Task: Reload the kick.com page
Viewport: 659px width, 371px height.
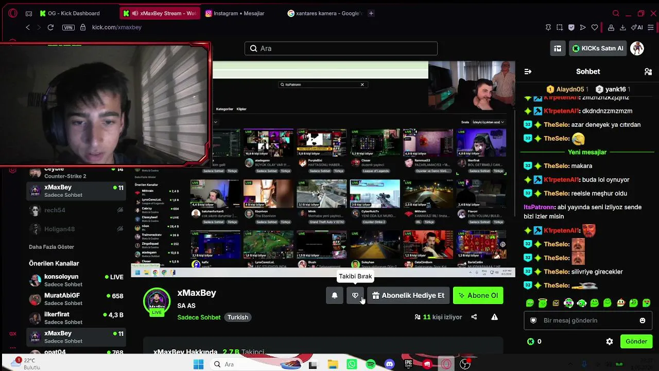Action: (x=50, y=27)
